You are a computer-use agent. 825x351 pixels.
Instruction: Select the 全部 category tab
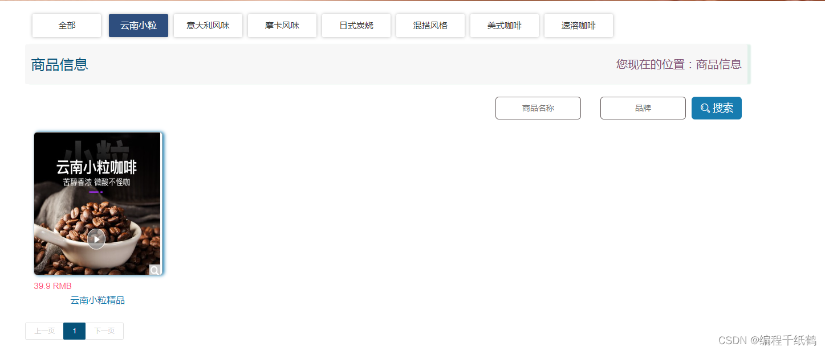pyautogui.click(x=67, y=26)
